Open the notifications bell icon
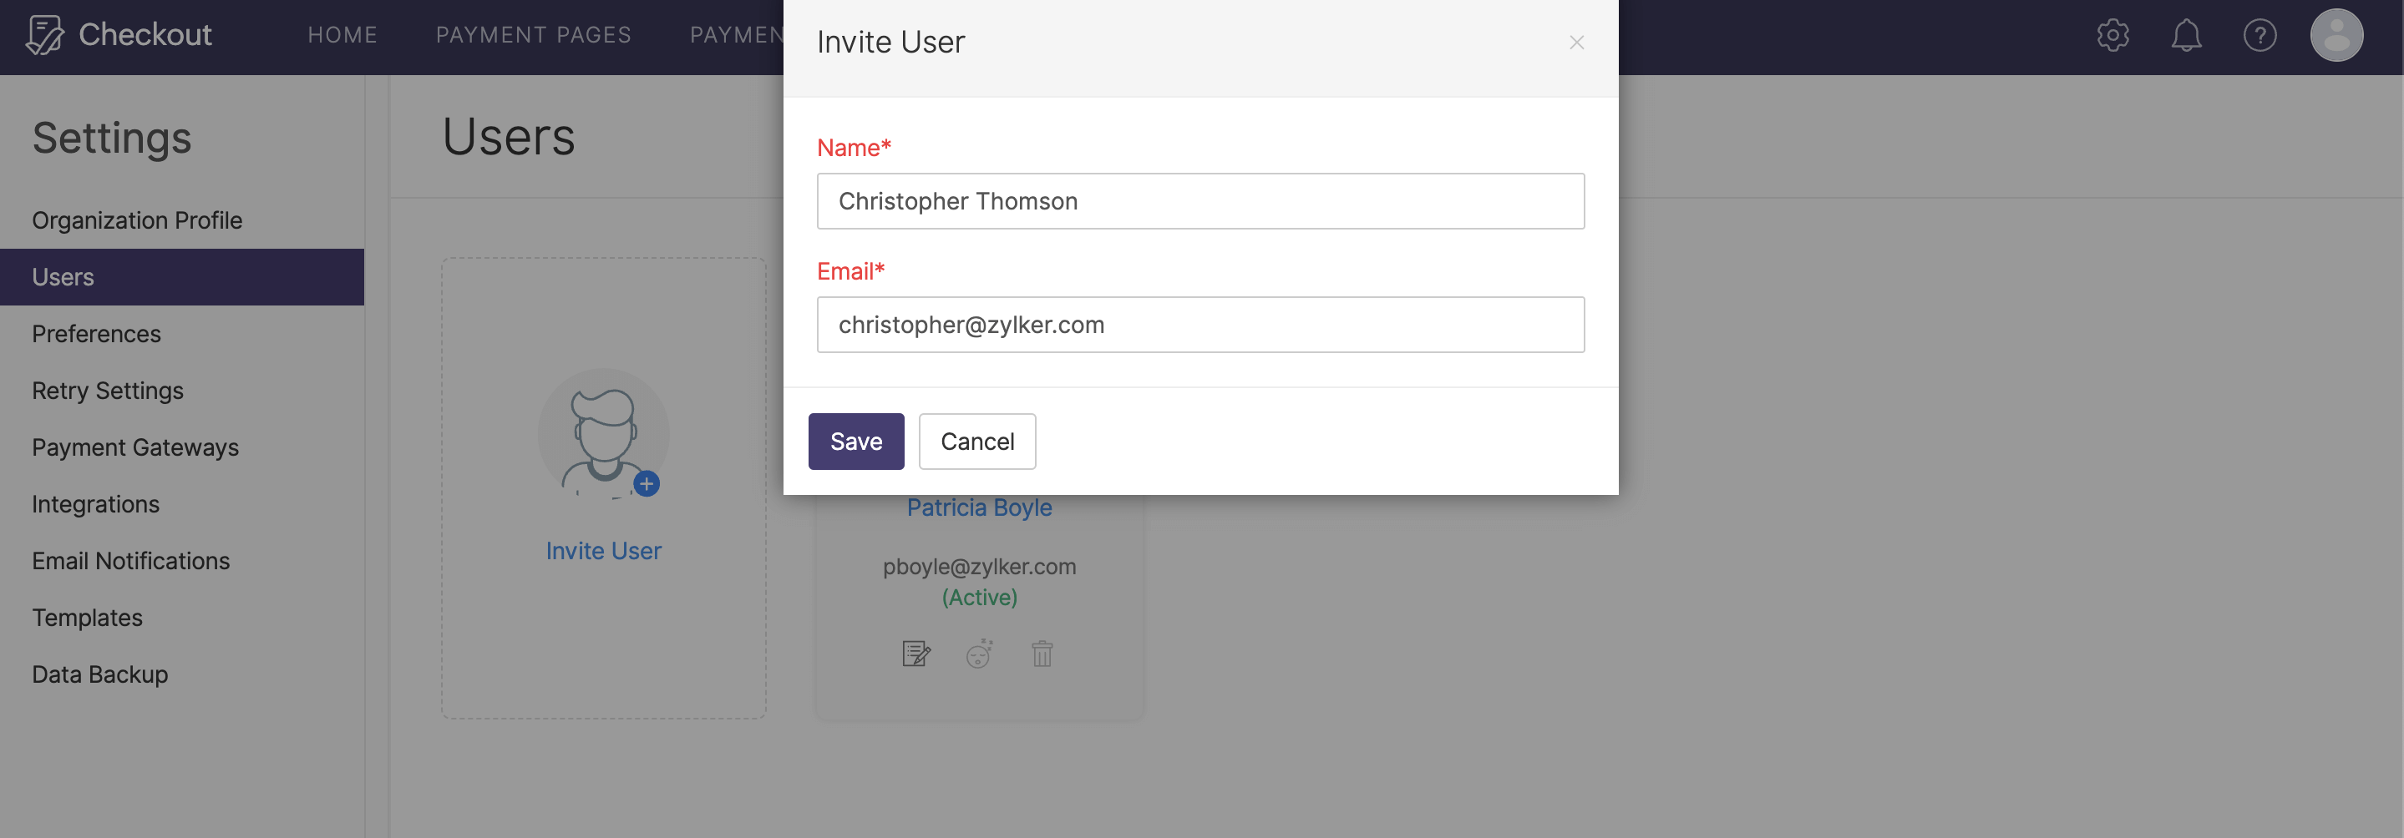The height and width of the screenshot is (838, 2404). coord(2187,34)
